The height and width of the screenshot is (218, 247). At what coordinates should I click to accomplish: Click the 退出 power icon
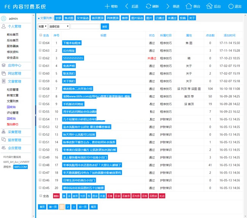click(x=230, y=6)
